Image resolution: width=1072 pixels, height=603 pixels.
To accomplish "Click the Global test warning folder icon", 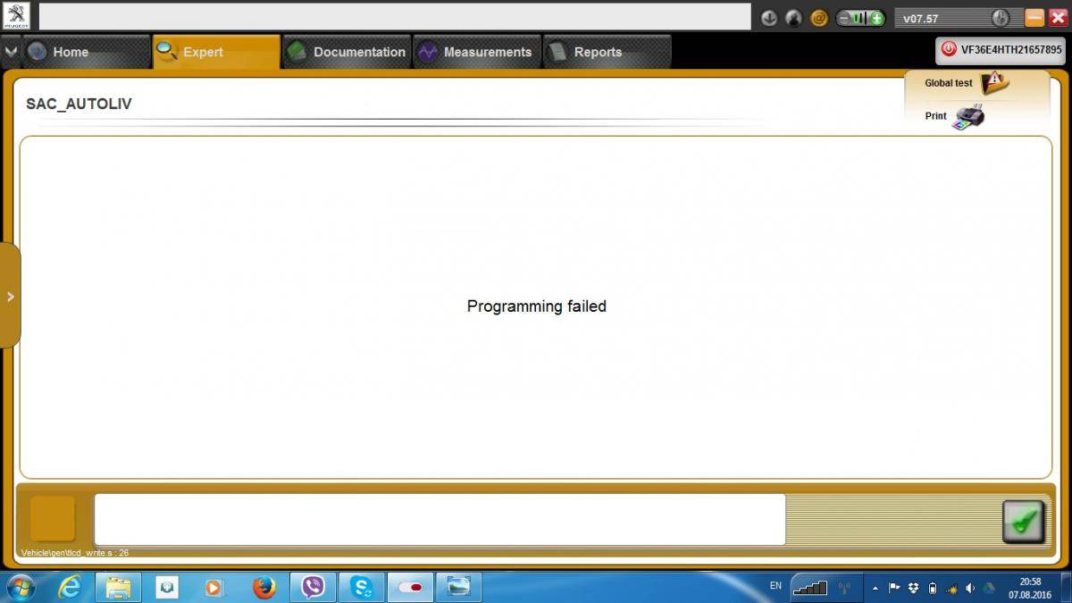I will (x=993, y=83).
